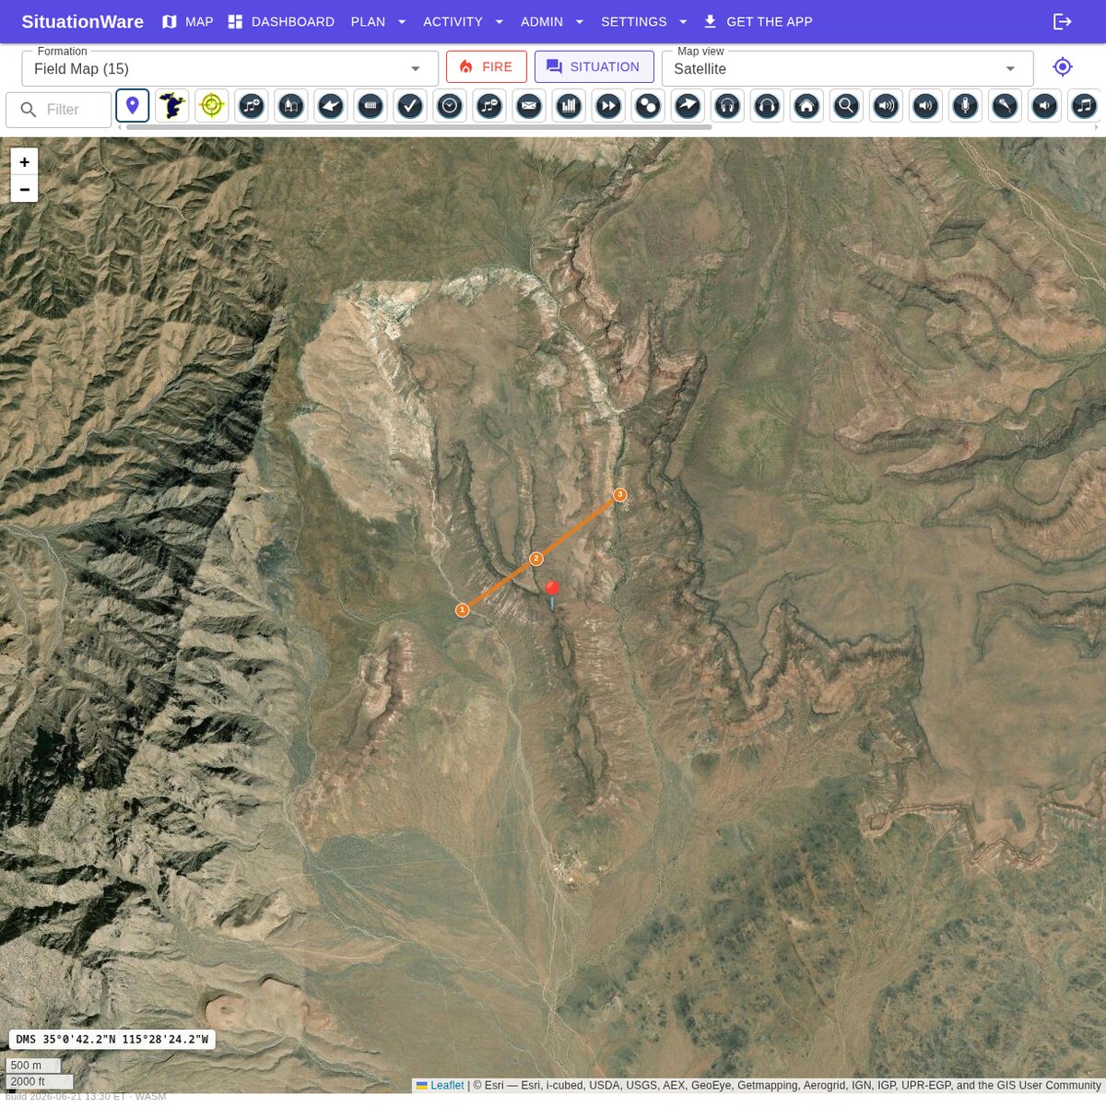Select the purple location pin tool
This screenshot has width=1106, height=1108.
133,106
